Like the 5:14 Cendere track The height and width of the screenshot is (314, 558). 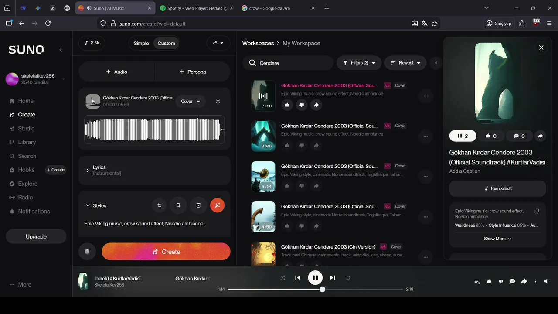pyautogui.click(x=287, y=186)
